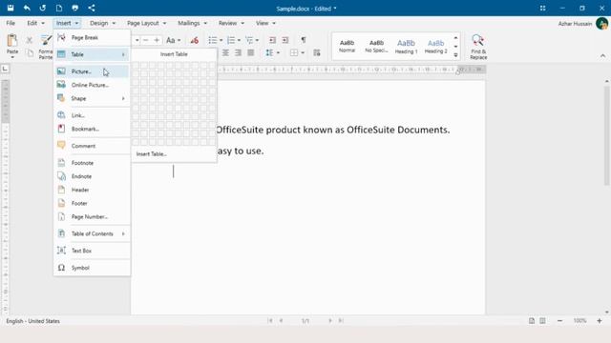Select Header from the Insert menu
The width and height of the screenshot is (611, 343).
coord(92,190)
